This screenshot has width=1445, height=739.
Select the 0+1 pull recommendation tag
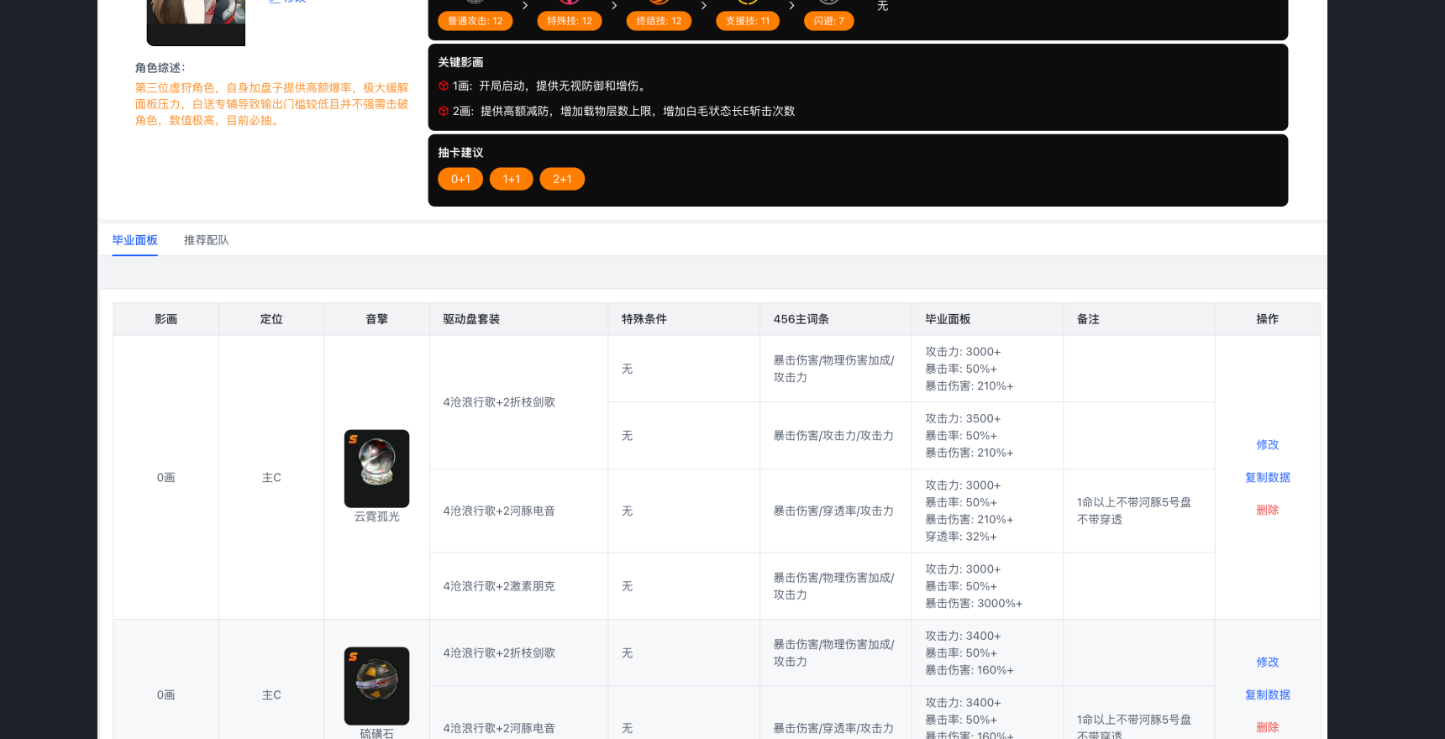pyautogui.click(x=460, y=179)
